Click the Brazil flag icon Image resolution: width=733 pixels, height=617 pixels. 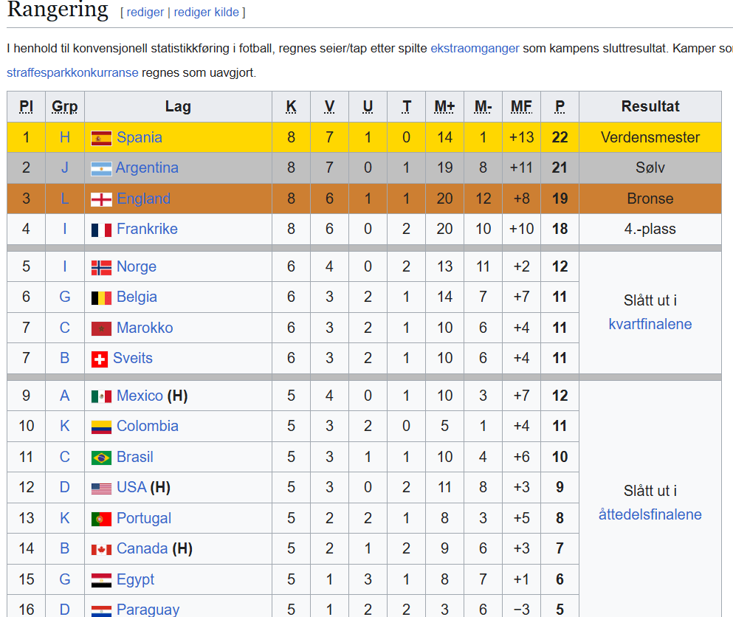[101, 458]
